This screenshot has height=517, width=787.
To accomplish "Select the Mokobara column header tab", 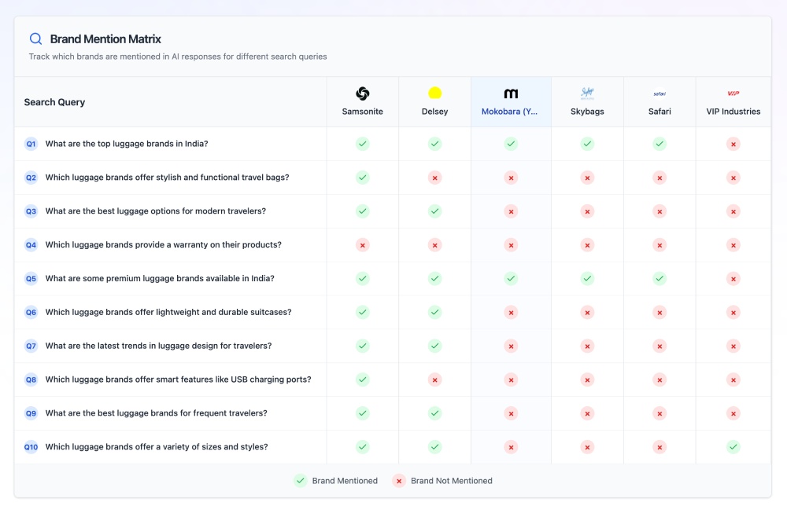I will (511, 101).
